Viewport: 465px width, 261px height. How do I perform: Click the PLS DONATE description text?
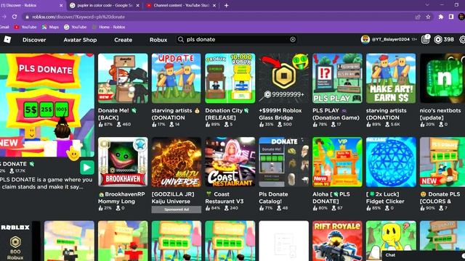click(x=46, y=183)
